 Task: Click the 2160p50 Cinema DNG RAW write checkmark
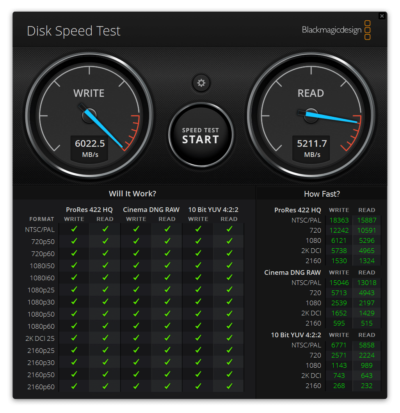pos(136,374)
